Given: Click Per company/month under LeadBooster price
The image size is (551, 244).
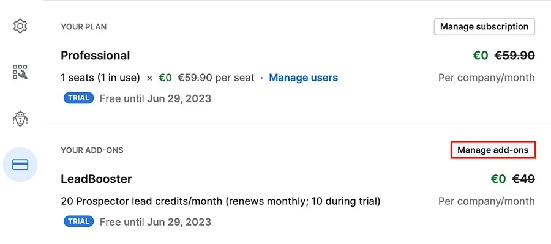Looking at the screenshot, I should click(487, 202).
